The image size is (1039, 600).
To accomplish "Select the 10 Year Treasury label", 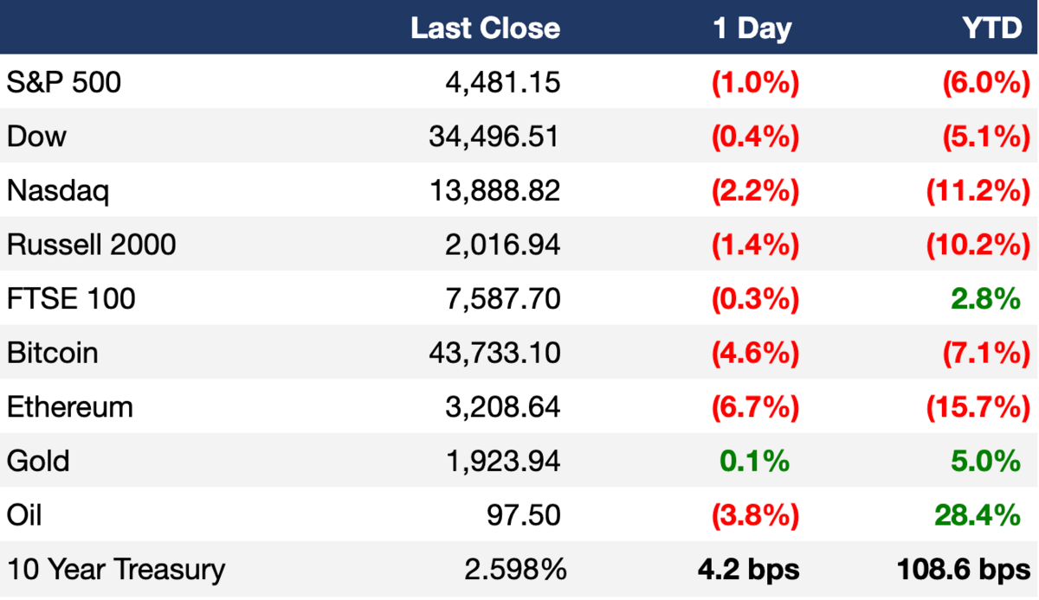I will click(x=116, y=570).
